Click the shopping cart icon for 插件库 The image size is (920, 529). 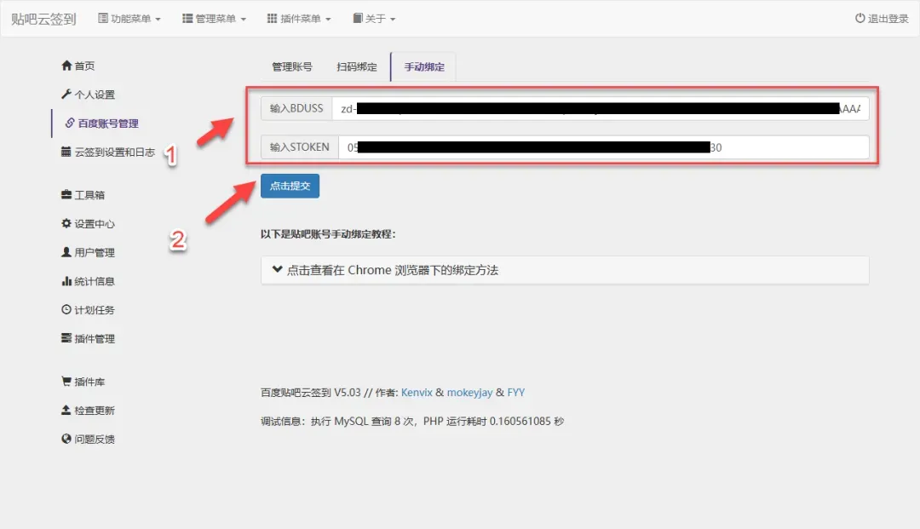point(66,382)
